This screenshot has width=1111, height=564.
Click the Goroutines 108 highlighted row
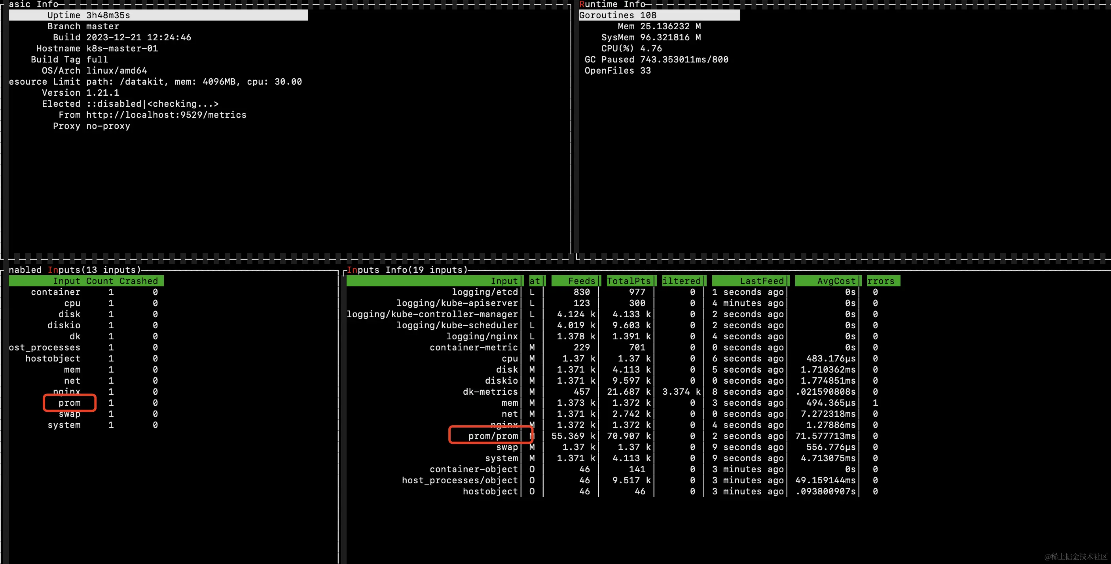[x=659, y=15]
